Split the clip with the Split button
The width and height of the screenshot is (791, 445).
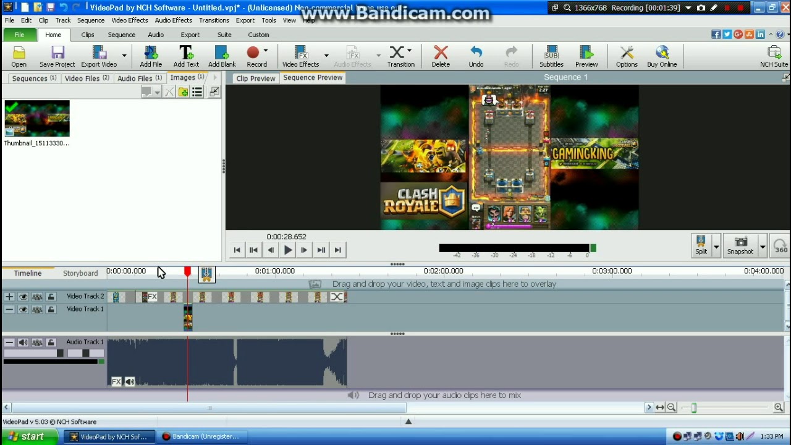[x=701, y=245]
